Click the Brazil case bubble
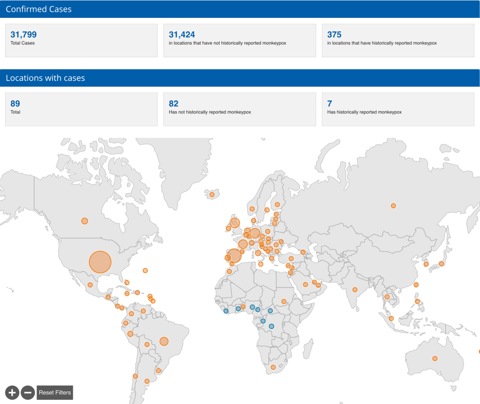This screenshot has height=404, width=480. [x=164, y=341]
